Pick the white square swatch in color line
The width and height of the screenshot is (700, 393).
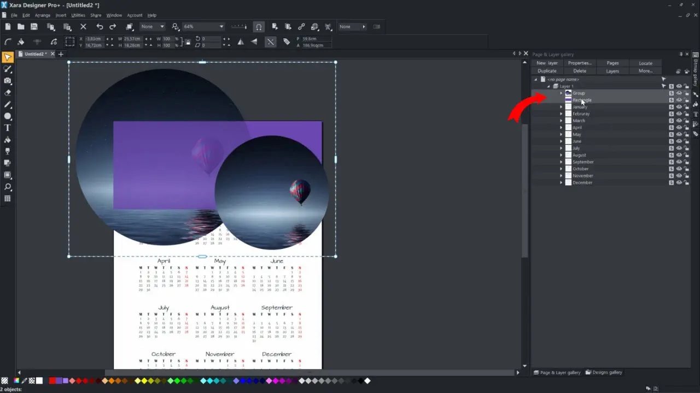(x=39, y=380)
